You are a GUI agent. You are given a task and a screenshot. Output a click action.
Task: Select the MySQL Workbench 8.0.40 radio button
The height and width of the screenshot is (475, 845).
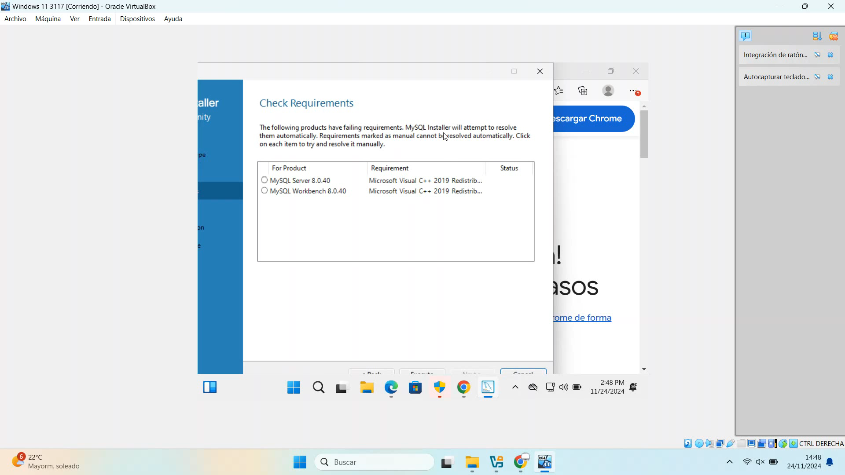pyautogui.click(x=264, y=190)
